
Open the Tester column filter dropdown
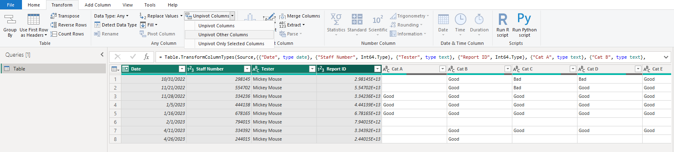point(312,69)
